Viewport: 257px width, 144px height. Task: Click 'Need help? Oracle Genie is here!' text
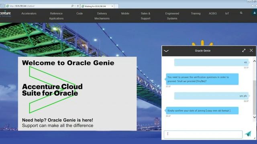(57, 120)
